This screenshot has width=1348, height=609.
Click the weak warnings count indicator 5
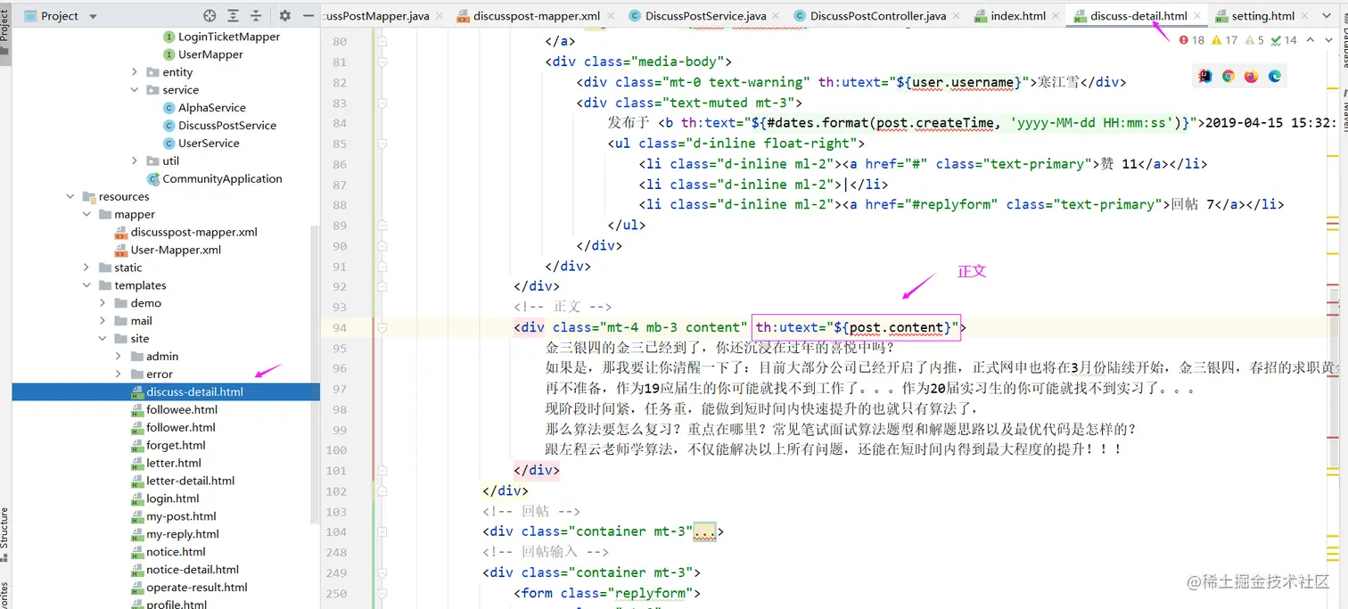[x=1254, y=40]
